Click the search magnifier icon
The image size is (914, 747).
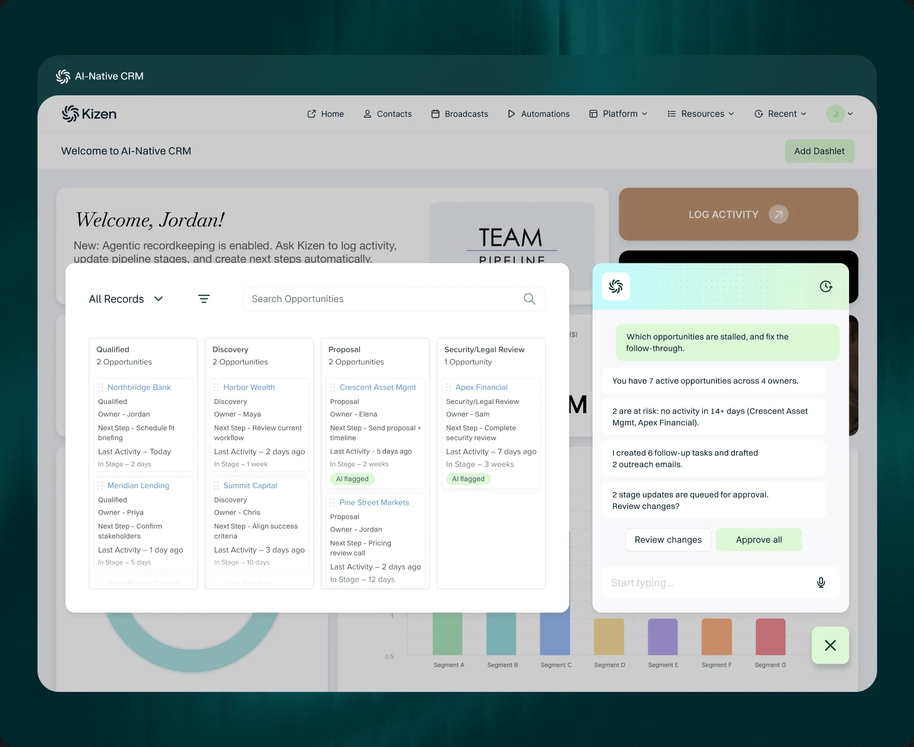pos(529,299)
